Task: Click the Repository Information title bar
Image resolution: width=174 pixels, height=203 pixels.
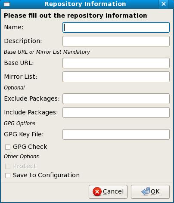Action: (85, 4)
